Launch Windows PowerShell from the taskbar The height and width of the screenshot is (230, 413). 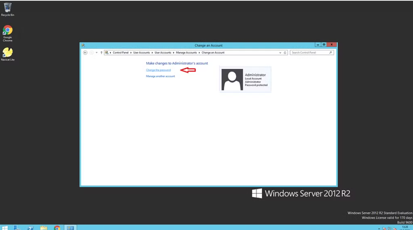(x=31, y=228)
